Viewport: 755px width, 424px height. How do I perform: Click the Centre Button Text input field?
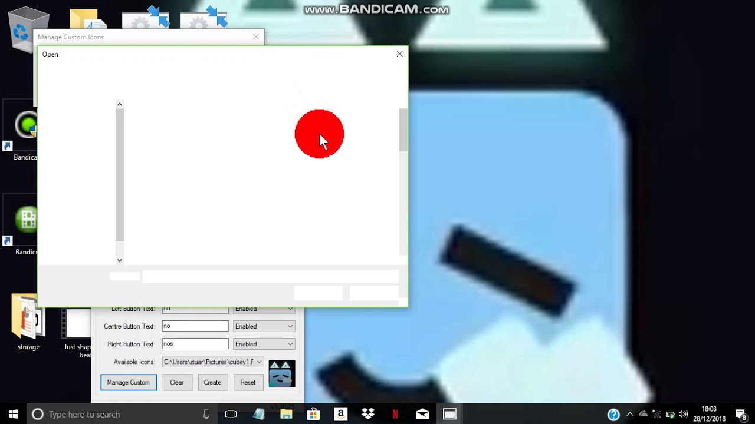195,326
